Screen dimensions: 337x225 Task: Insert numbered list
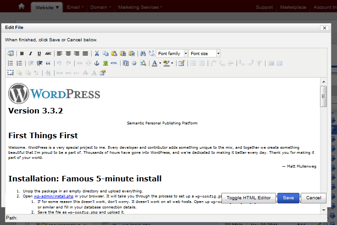(19, 63)
